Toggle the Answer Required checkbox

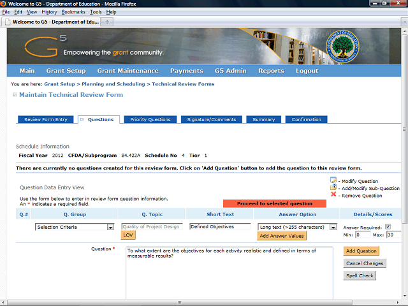388,227
